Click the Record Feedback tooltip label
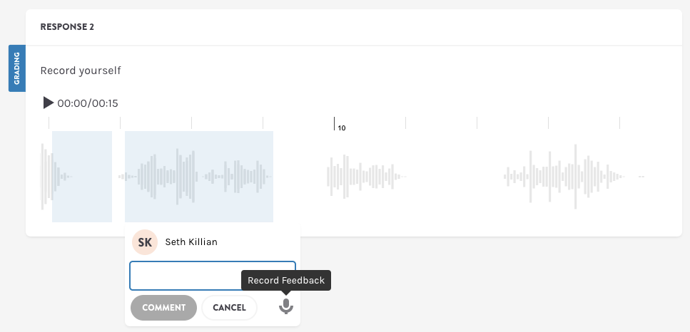Image resolution: width=690 pixels, height=332 pixels. pos(285,281)
